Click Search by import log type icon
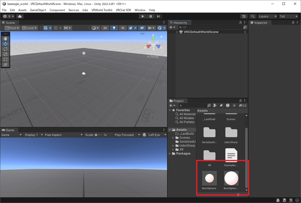 tap(228, 105)
